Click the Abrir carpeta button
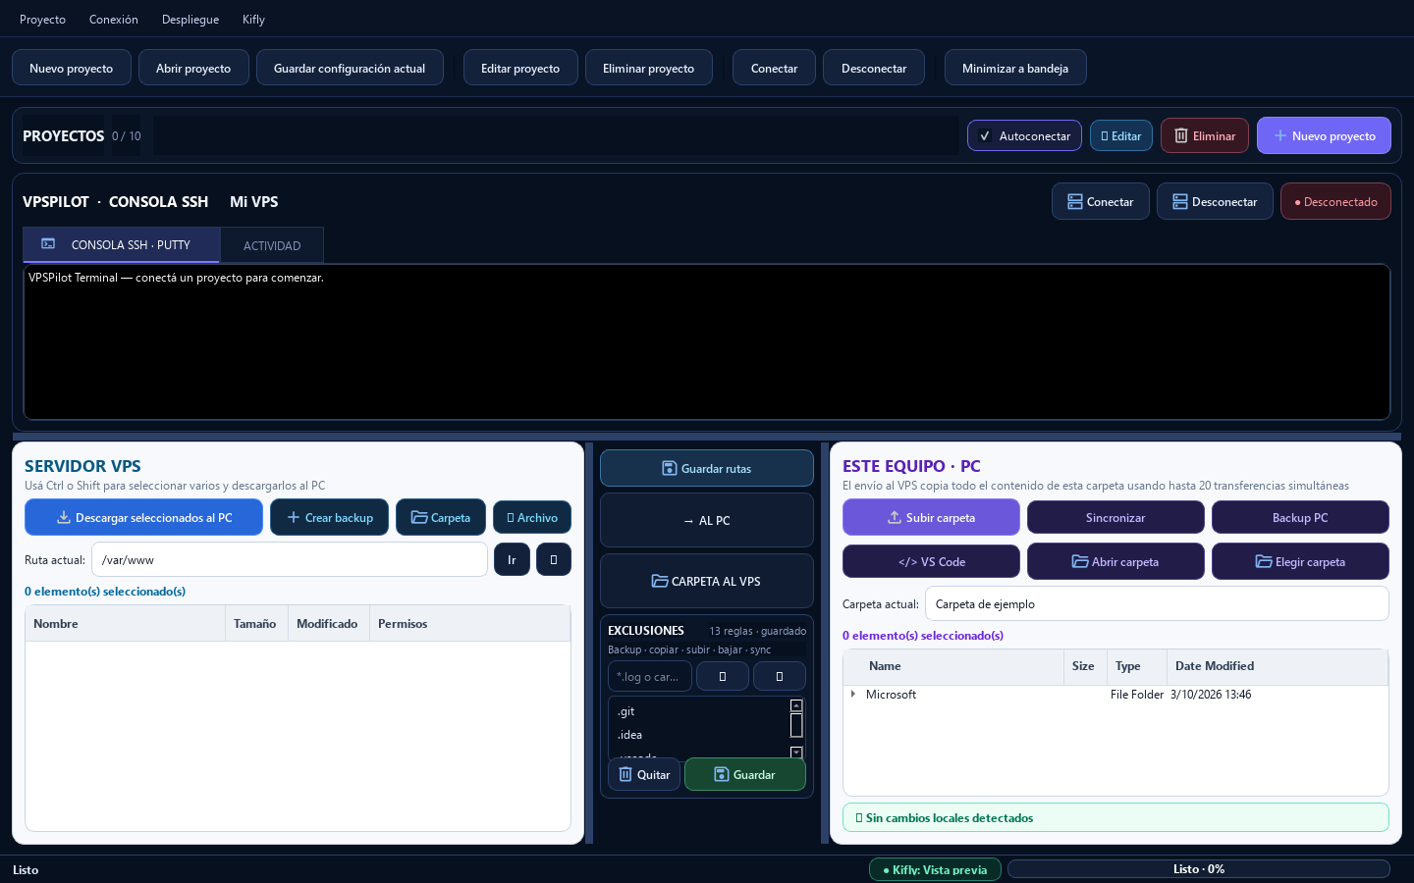Screen dimensions: 1414x883 pyautogui.click(x=1115, y=561)
